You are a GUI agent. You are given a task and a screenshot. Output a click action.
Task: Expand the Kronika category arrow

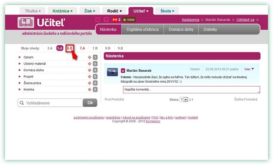pyautogui.click(x=19, y=89)
